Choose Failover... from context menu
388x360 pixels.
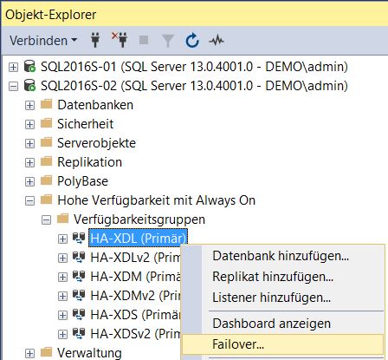283,344
